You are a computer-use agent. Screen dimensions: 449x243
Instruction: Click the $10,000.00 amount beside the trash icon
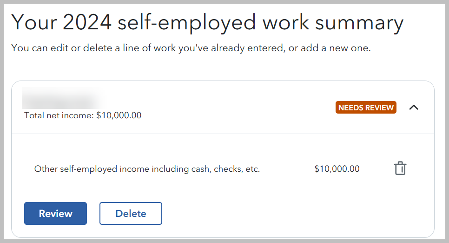point(337,169)
